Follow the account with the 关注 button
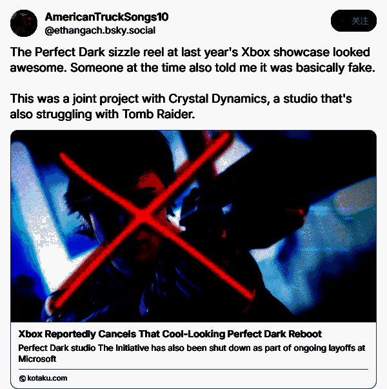The height and width of the screenshot is (389, 387). click(x=353, y=21)
